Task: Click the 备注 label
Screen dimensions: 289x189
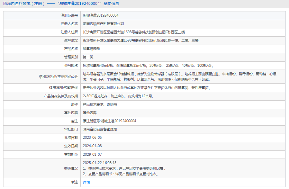Action: coord(74,121)
